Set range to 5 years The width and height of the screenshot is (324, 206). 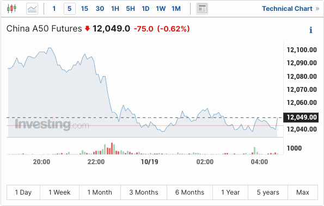pyautogui.click(x=268, y=192)
